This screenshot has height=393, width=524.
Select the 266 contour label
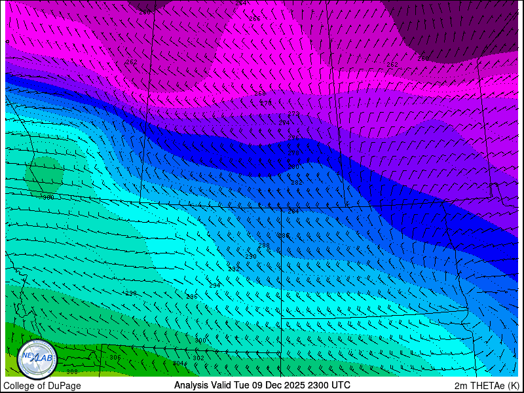point(255,19)
